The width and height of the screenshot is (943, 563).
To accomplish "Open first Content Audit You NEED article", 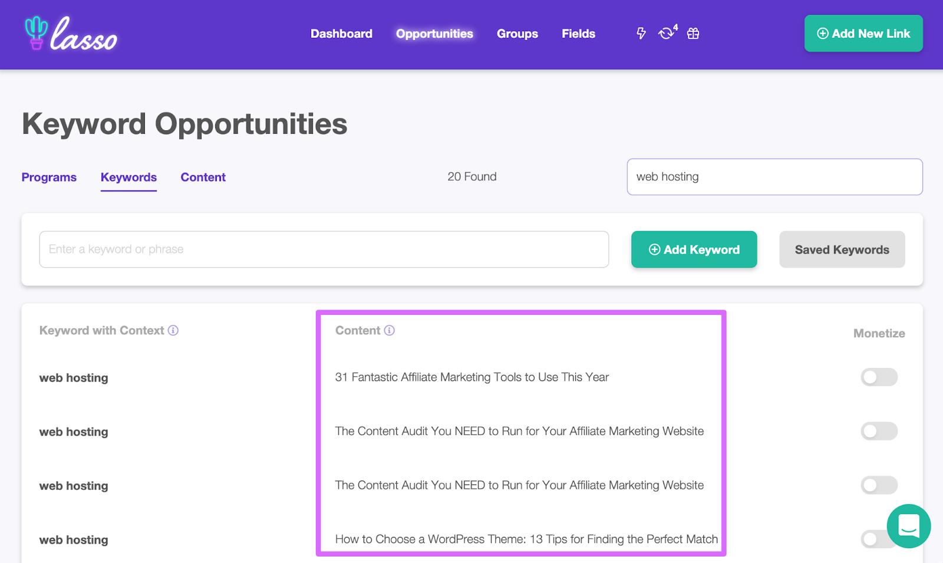I will pyautogui.click(x=519, y=431).
